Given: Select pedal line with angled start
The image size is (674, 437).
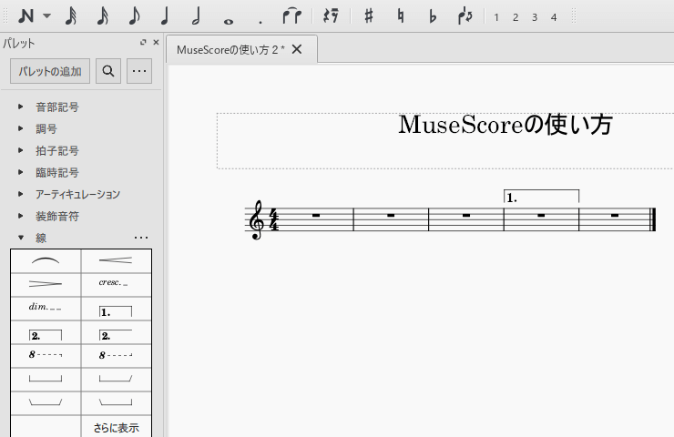Looking at the screenshot, I should click(116, 403).
